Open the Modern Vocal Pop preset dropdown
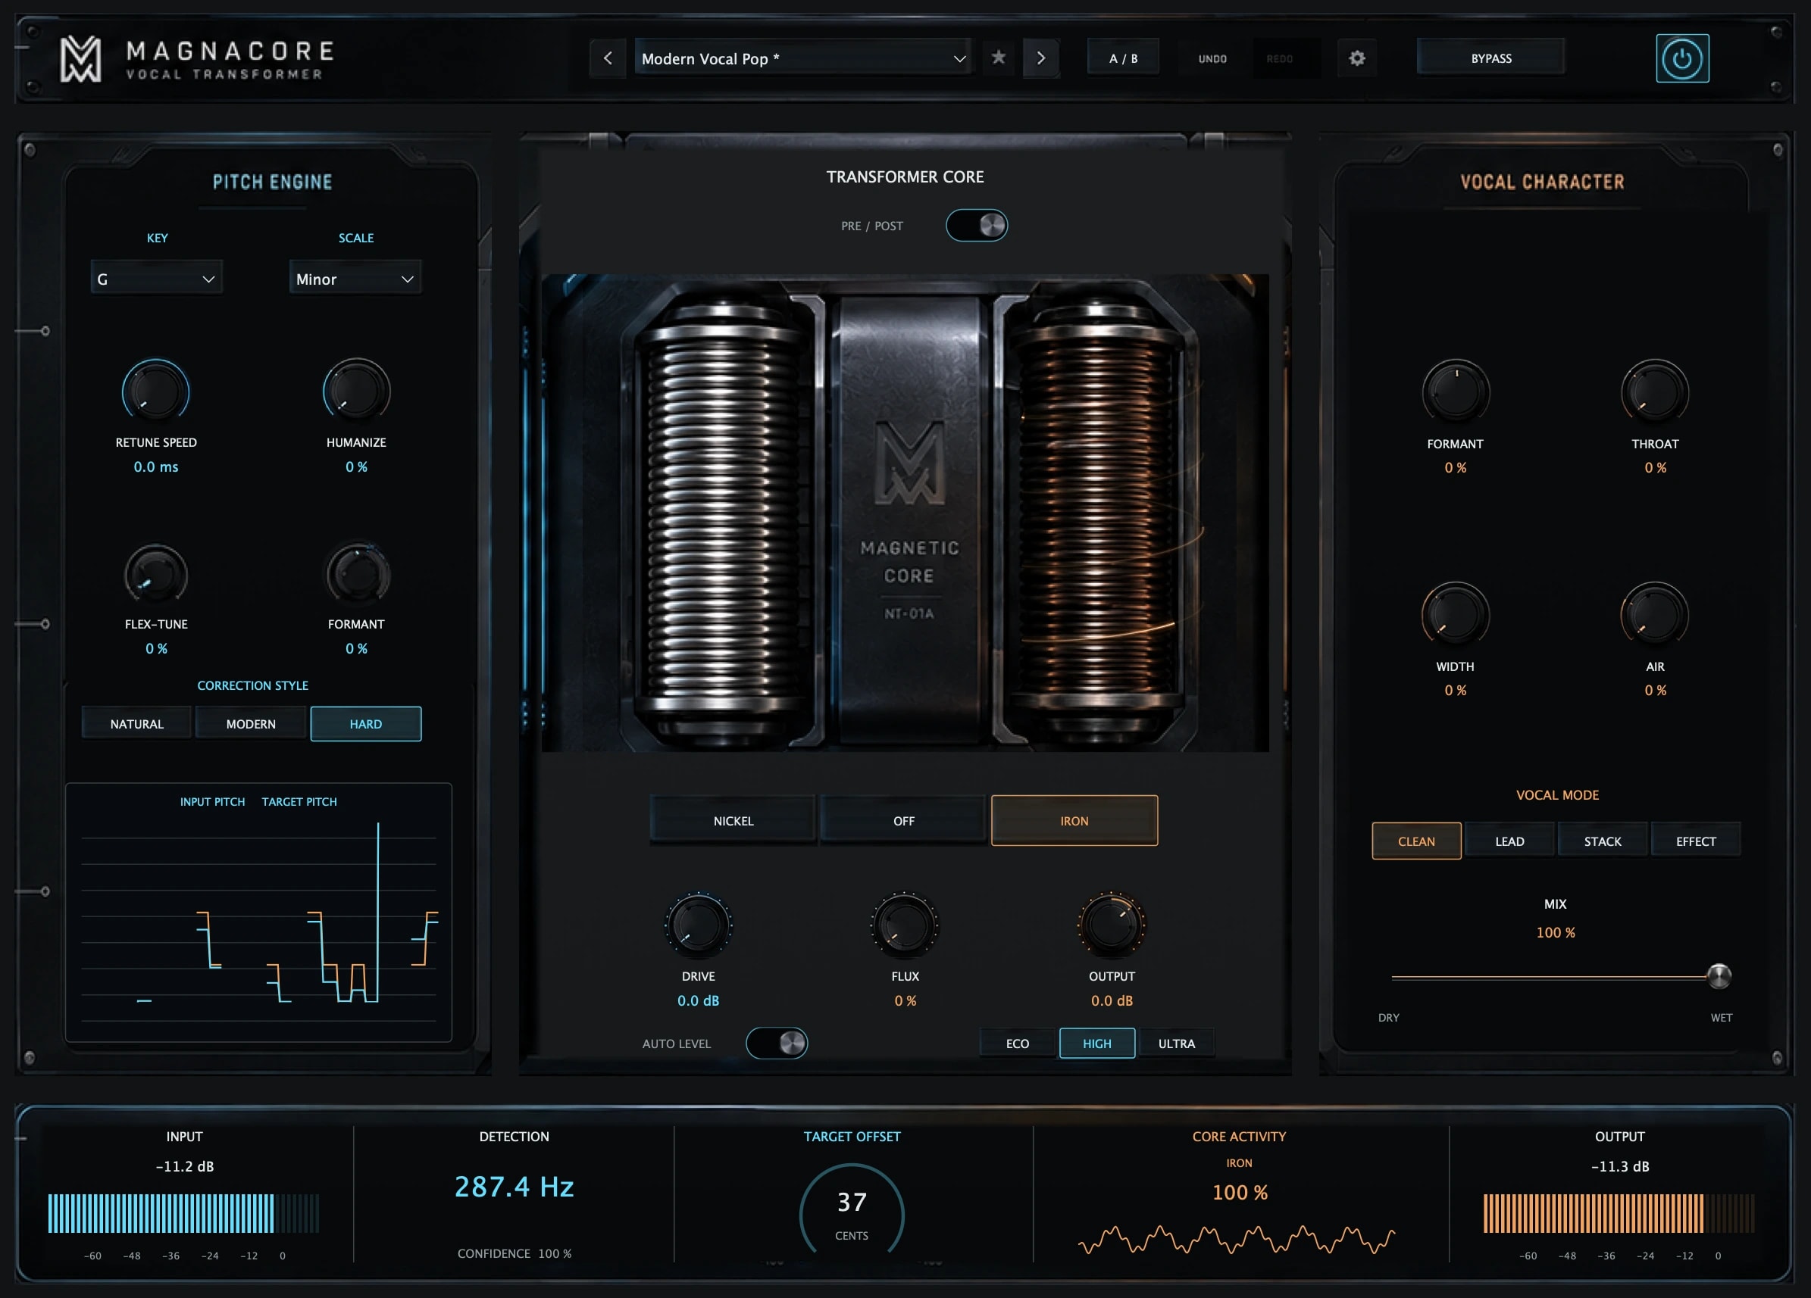1811x1298 pixels. [803, 58]
